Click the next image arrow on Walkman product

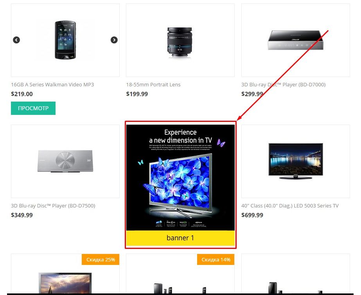click(114, 40)
